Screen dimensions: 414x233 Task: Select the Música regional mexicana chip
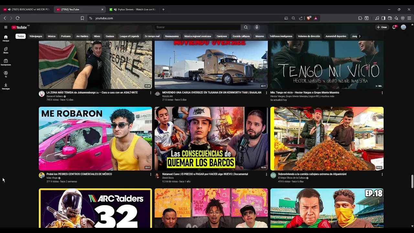coord(198,36)
